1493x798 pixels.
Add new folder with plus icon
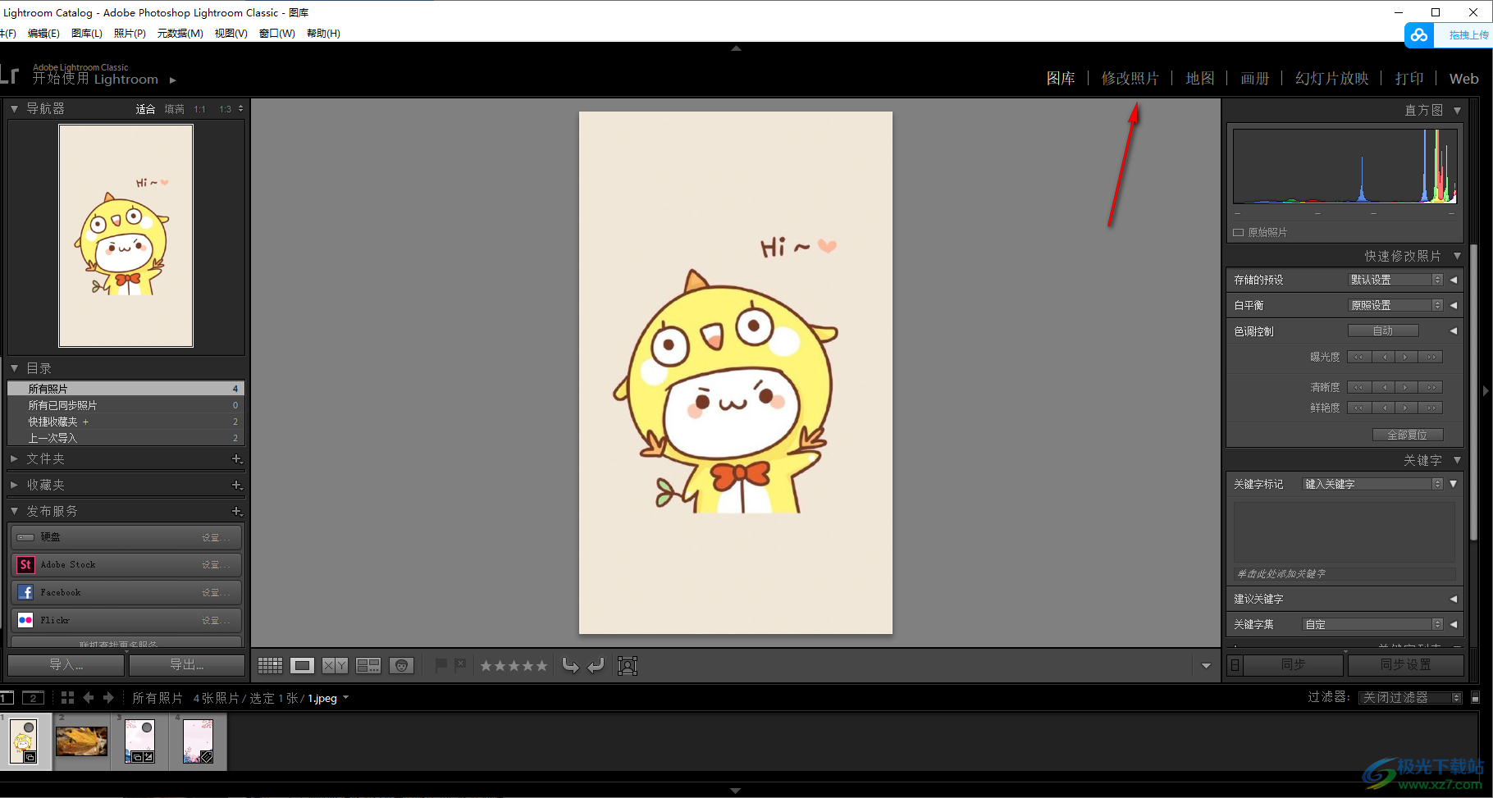point(236,459)
